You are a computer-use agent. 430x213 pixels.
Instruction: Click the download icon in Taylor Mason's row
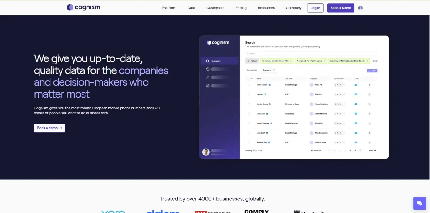click(x=370, y=85)
